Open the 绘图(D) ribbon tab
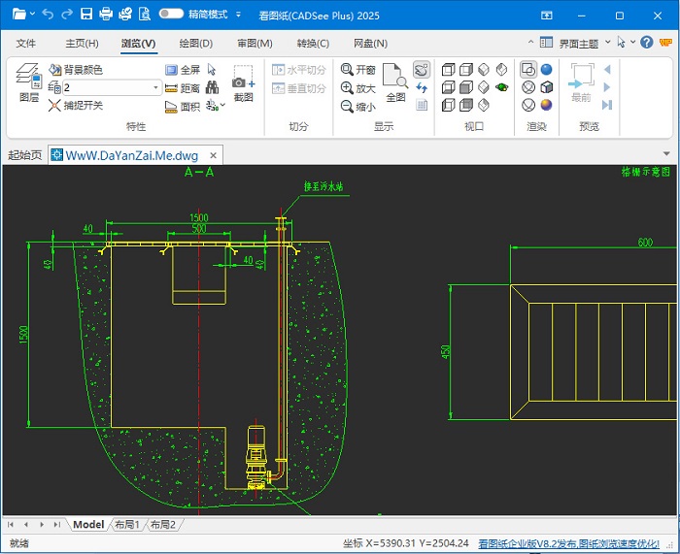Screen dimensions: 680x554 [196, 44]
